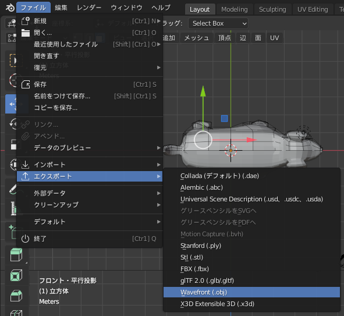
Task: Click 保存 to save the file
Action: pyautogui.click(x=90, y=84)
